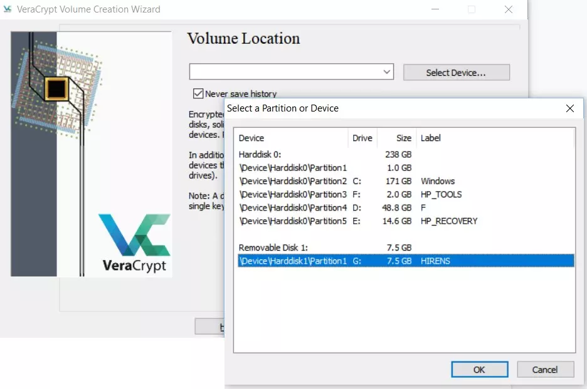Close the Select a Partition or Device dialog

tap(570, 108)
